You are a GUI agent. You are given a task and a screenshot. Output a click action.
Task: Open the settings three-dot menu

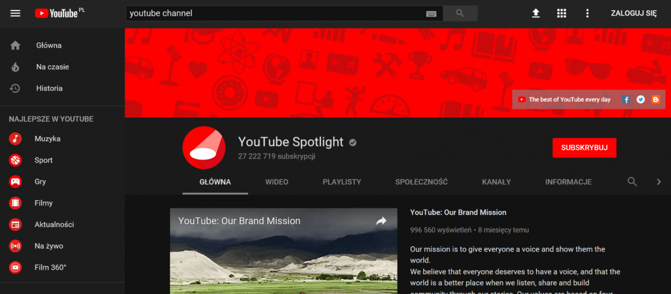click(x=587, y=13)
